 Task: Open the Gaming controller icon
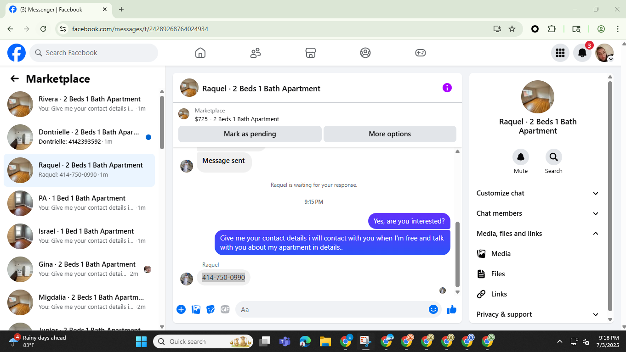click(421, 53)
